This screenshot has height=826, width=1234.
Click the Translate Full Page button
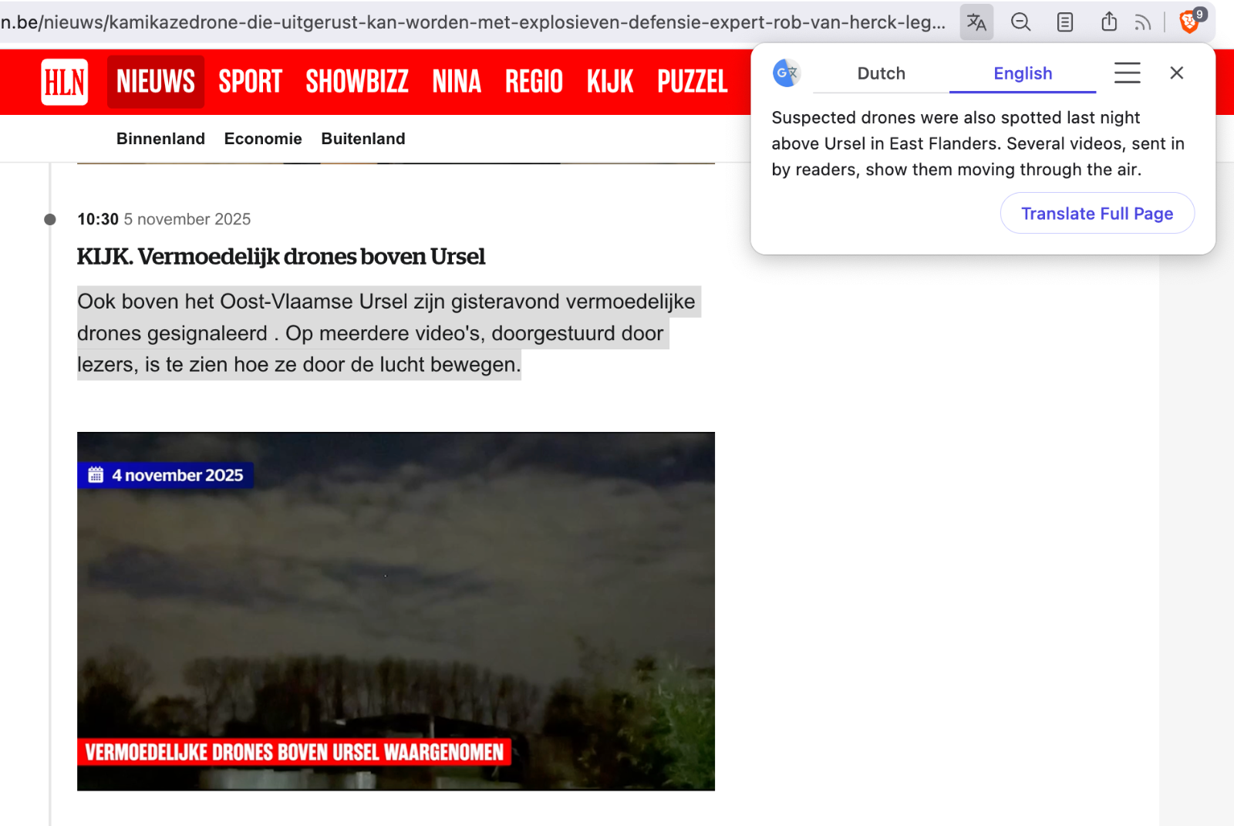click(1097, 214)
